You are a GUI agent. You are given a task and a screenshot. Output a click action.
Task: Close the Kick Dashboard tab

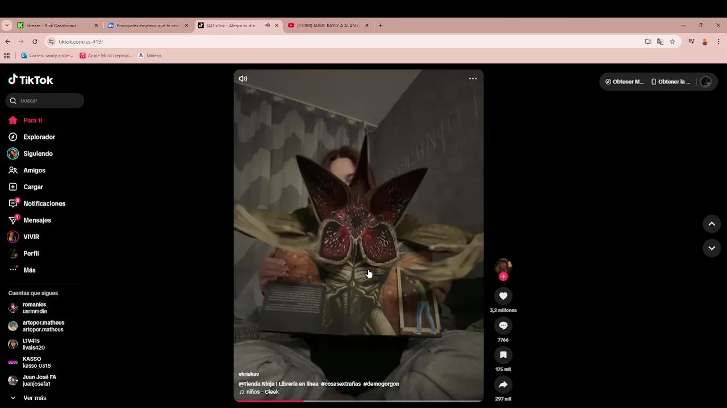96,25
